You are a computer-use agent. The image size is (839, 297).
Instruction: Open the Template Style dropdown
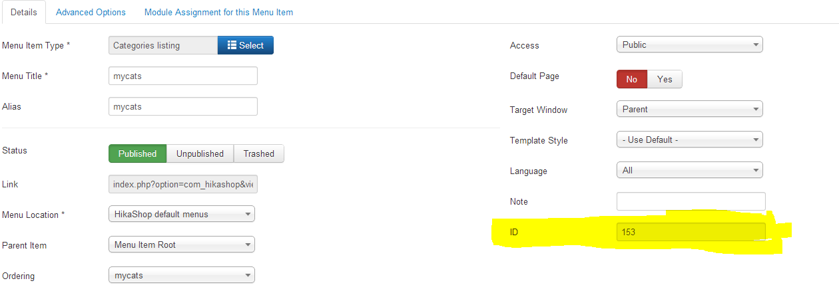pos(689,140)
